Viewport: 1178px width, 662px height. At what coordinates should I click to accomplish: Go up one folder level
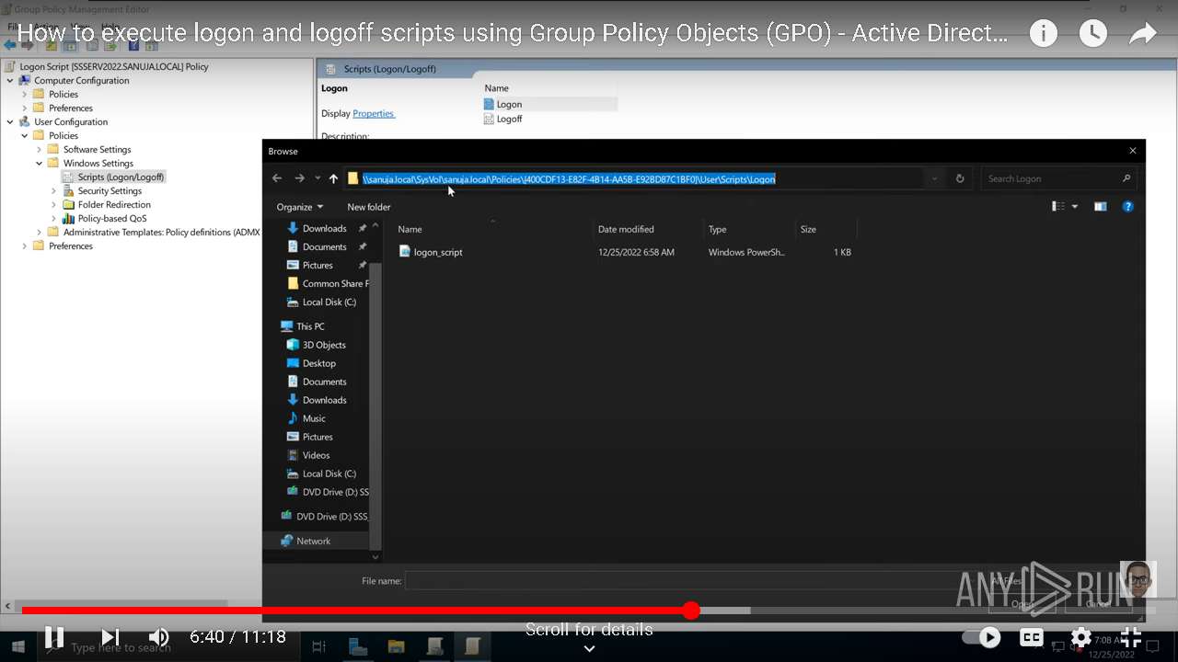333,178
